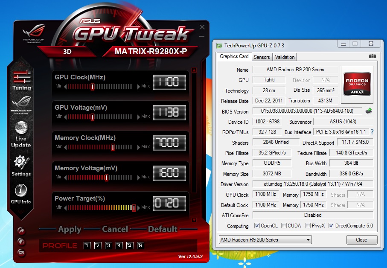Select profile 3
Screen dimensions: 387x268
(x=108, y=245)
